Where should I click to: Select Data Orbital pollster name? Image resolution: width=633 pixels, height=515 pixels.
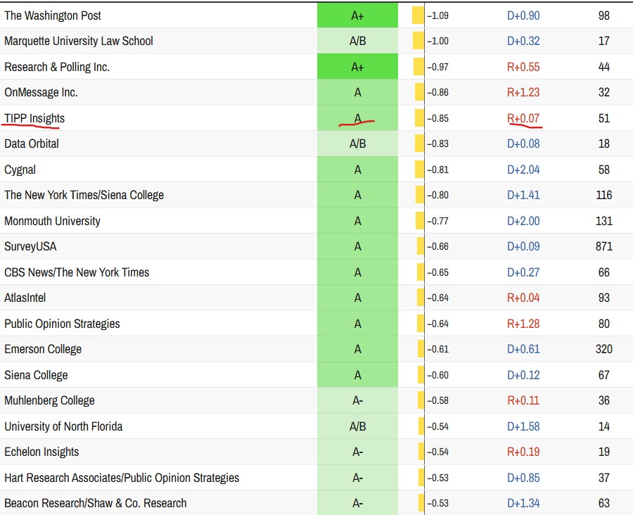[x=32, y=144]
